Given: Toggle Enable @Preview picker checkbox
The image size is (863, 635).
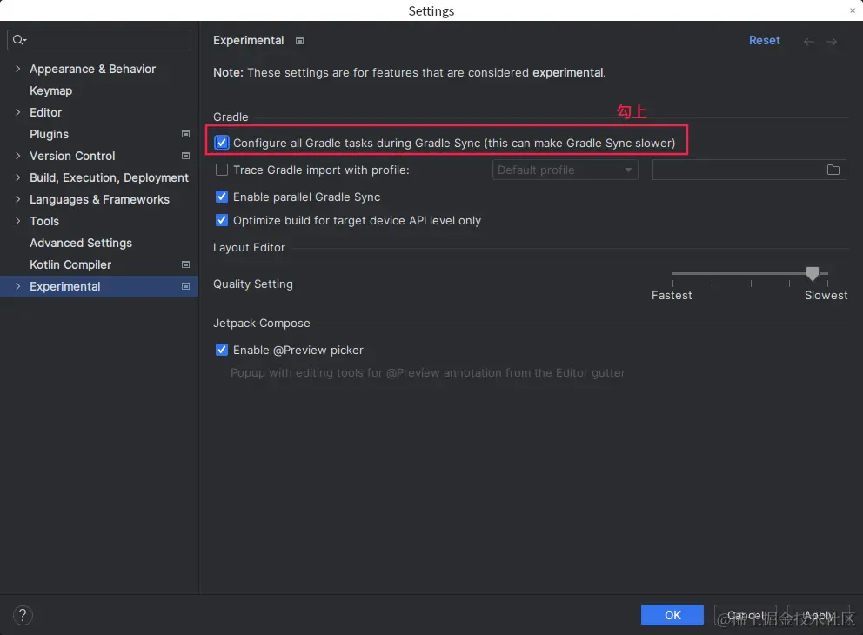Looking at the screenshot, I should pos(222,350).
